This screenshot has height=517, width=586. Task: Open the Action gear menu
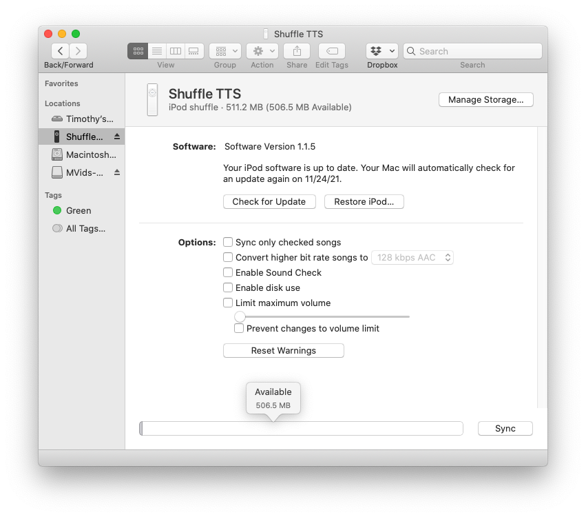click(262, 51)
